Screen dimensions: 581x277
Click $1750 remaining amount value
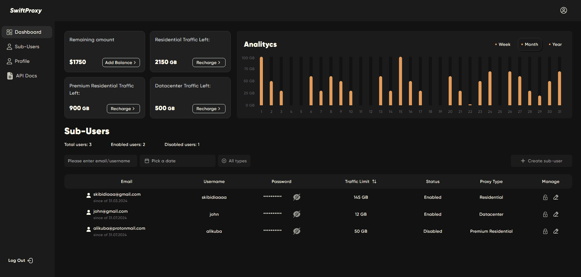(x=78, y=62)
